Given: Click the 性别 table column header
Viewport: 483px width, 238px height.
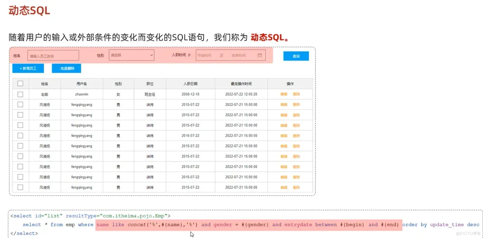Looking at the screenshot, I should tap(118, 84).
